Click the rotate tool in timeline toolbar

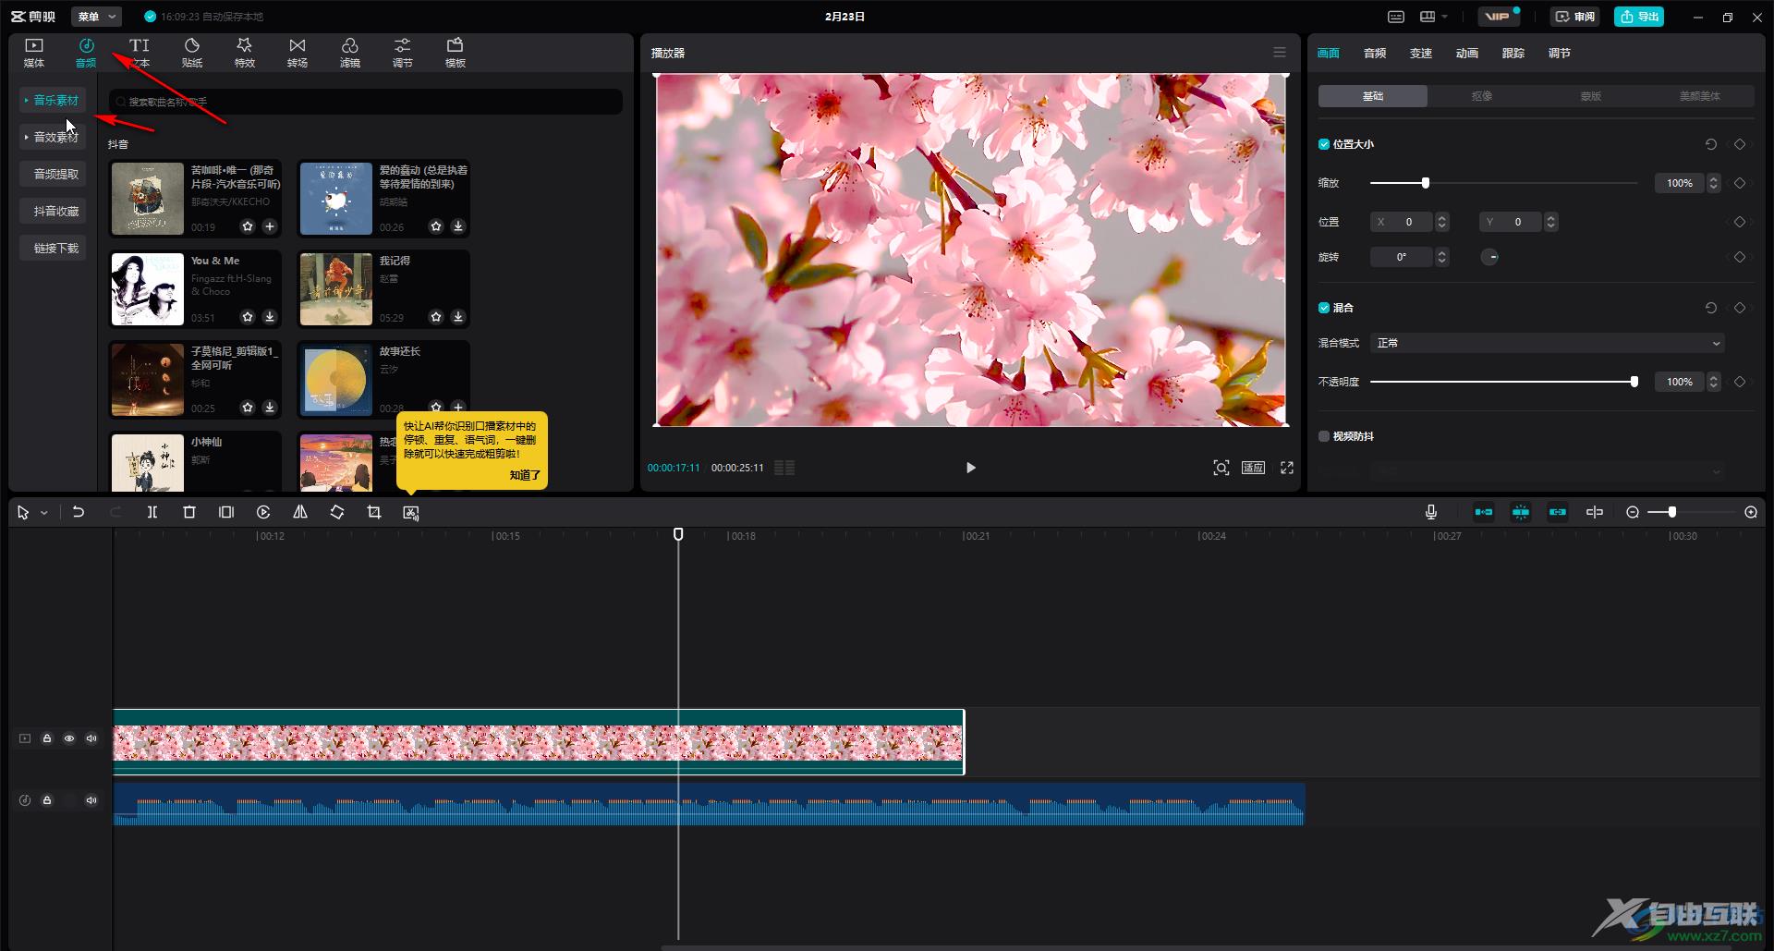coord(337,512)
